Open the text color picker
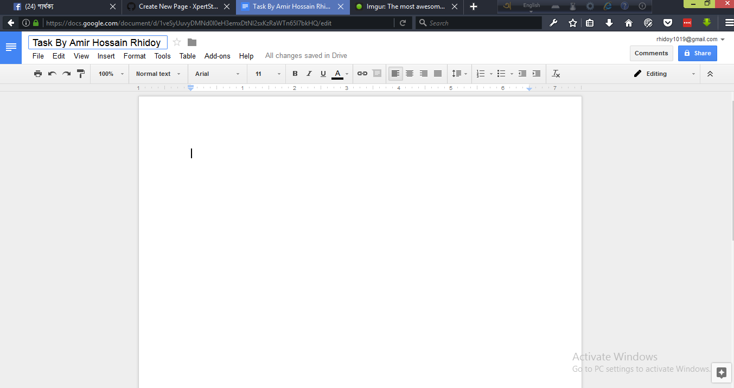 pyautogui.click(x=340, y=74)
